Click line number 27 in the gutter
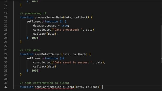This screenshot has width=162, height=91. [6, 46]
